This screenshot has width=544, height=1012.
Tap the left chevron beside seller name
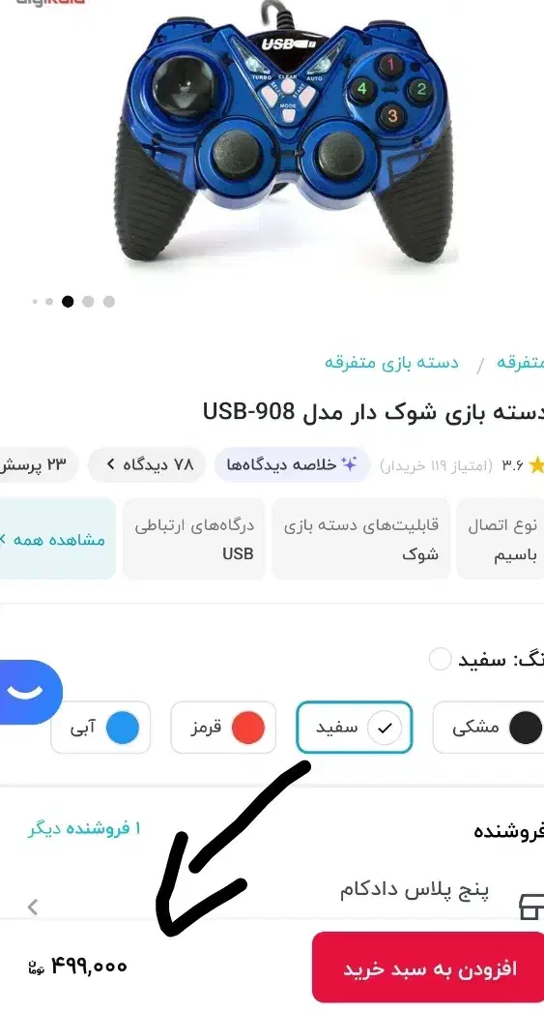coord(34,907)
